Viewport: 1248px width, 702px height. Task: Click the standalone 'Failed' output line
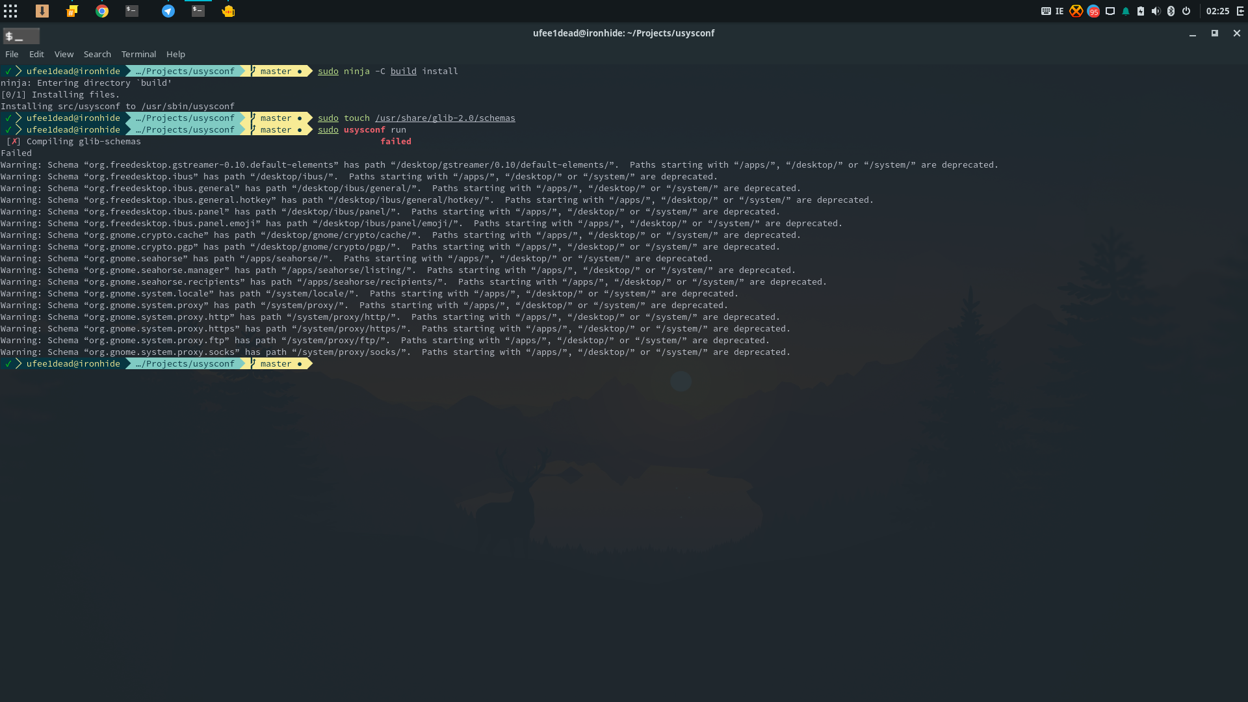(16, 153)
